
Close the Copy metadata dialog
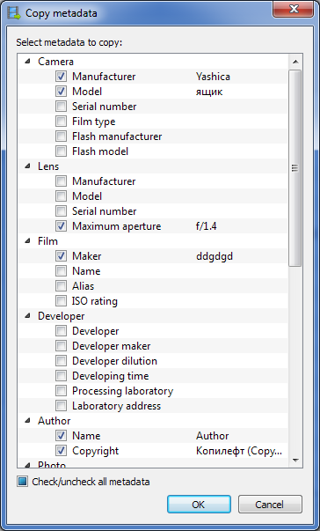(x=294, y=9)
